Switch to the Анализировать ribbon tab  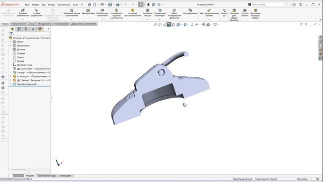pos(61,24)
